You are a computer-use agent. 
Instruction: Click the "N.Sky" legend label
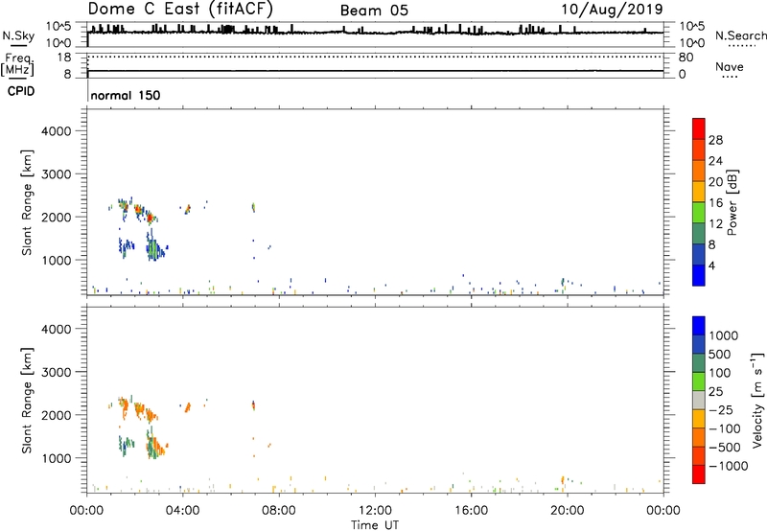coord(18,35)
